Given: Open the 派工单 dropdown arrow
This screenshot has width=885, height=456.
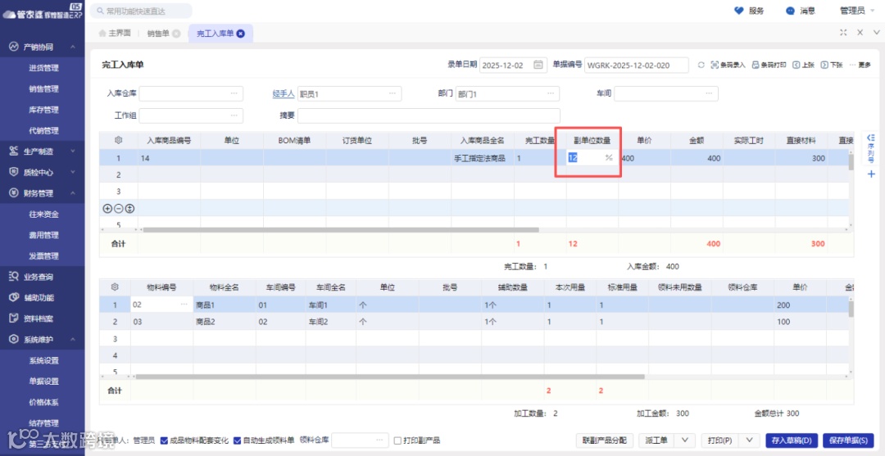Looking at the screenshot, I should tap(685, 440).
